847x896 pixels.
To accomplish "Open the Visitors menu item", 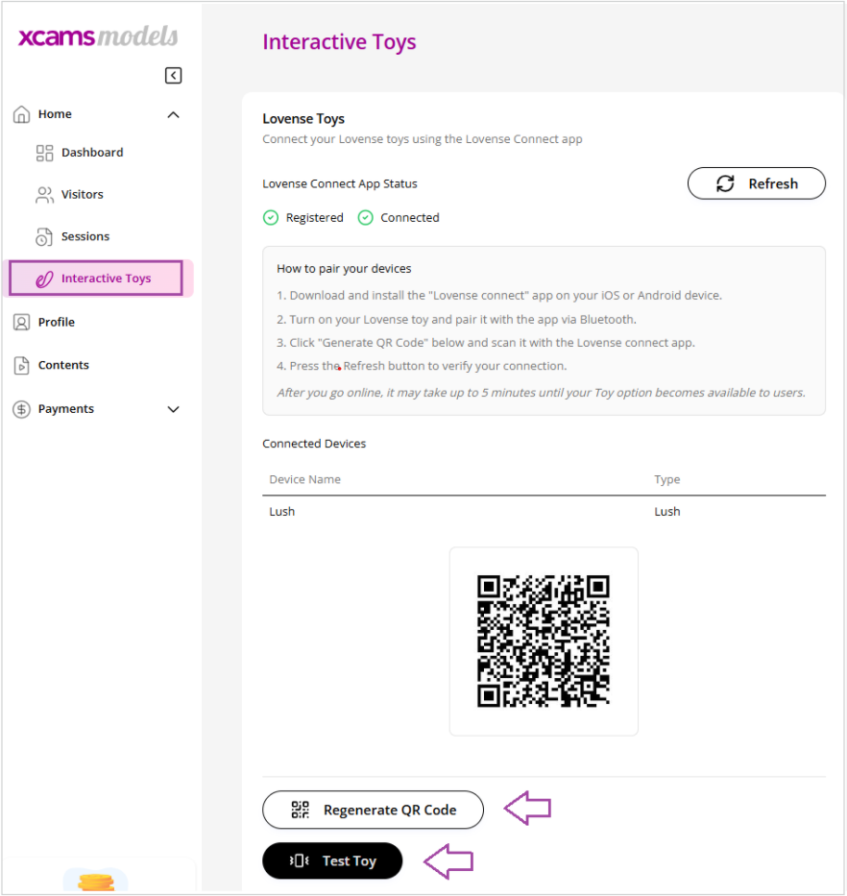I will pos(83,194).
